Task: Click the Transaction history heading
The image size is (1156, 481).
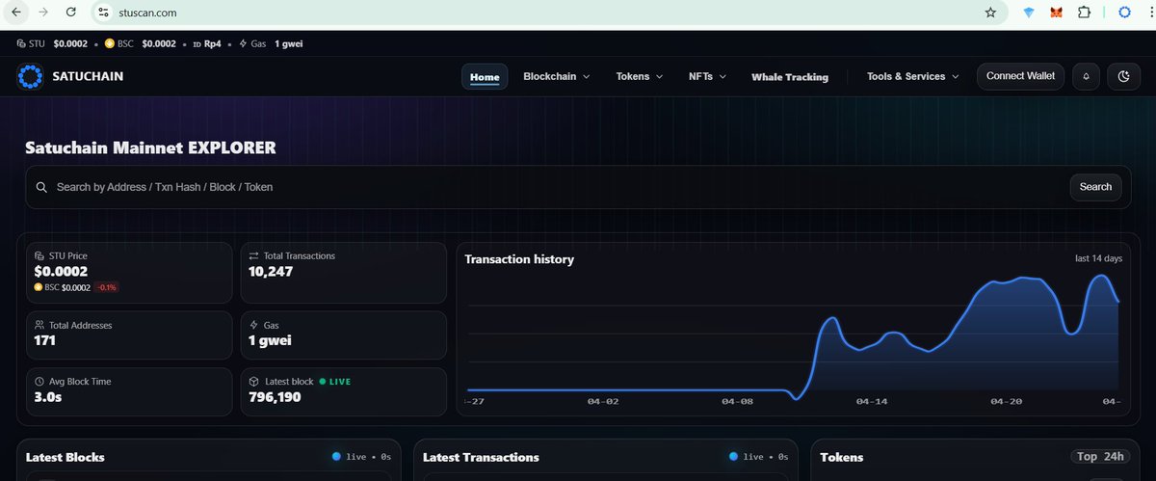Action: [x=519, y=259]
